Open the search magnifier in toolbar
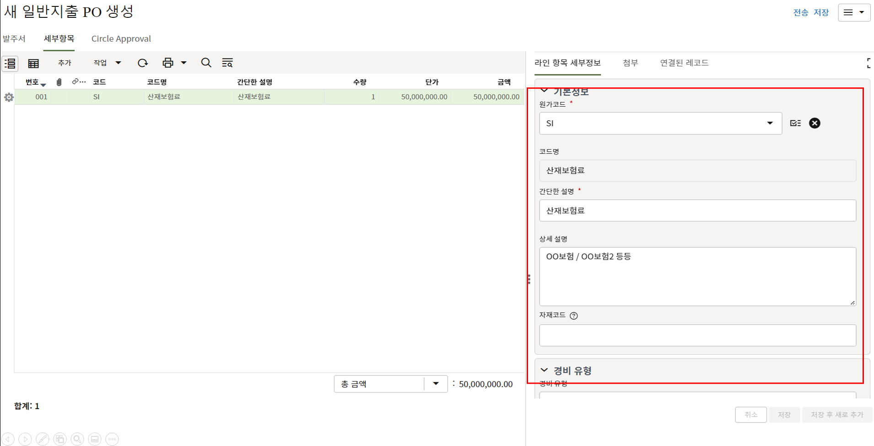Screen dimensions: 874x446 point(206,63)
